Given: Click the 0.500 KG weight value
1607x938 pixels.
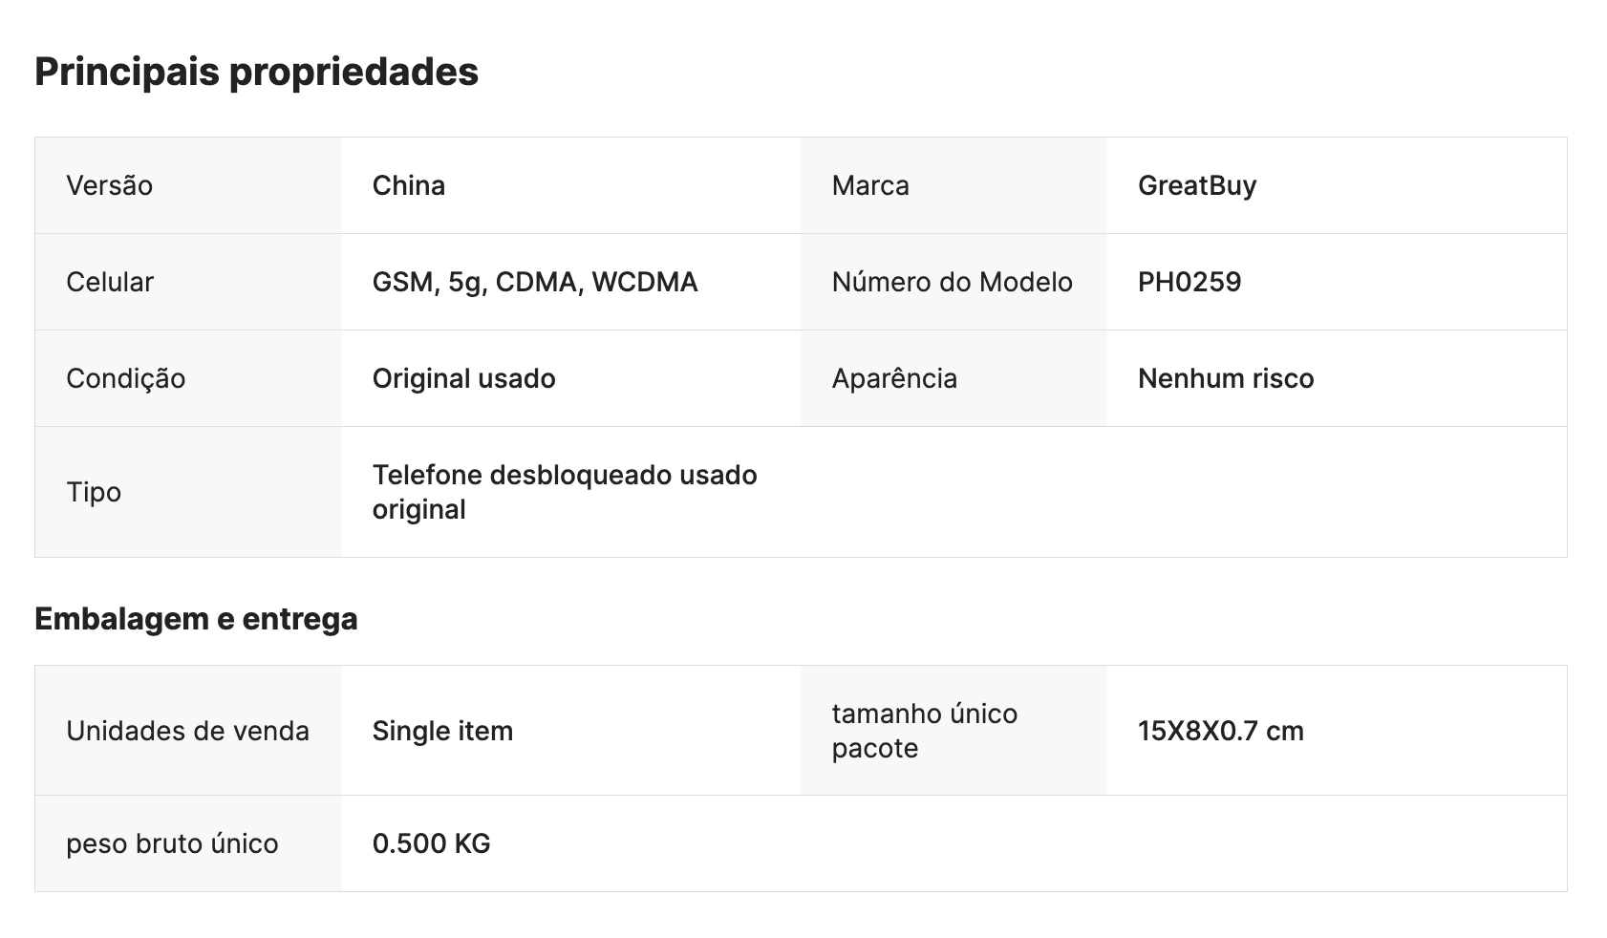Looking at the screenshot, I should (431, 843).
